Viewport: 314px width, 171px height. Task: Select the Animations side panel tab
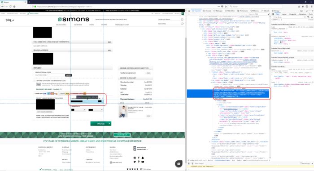(x=302, y=14)
